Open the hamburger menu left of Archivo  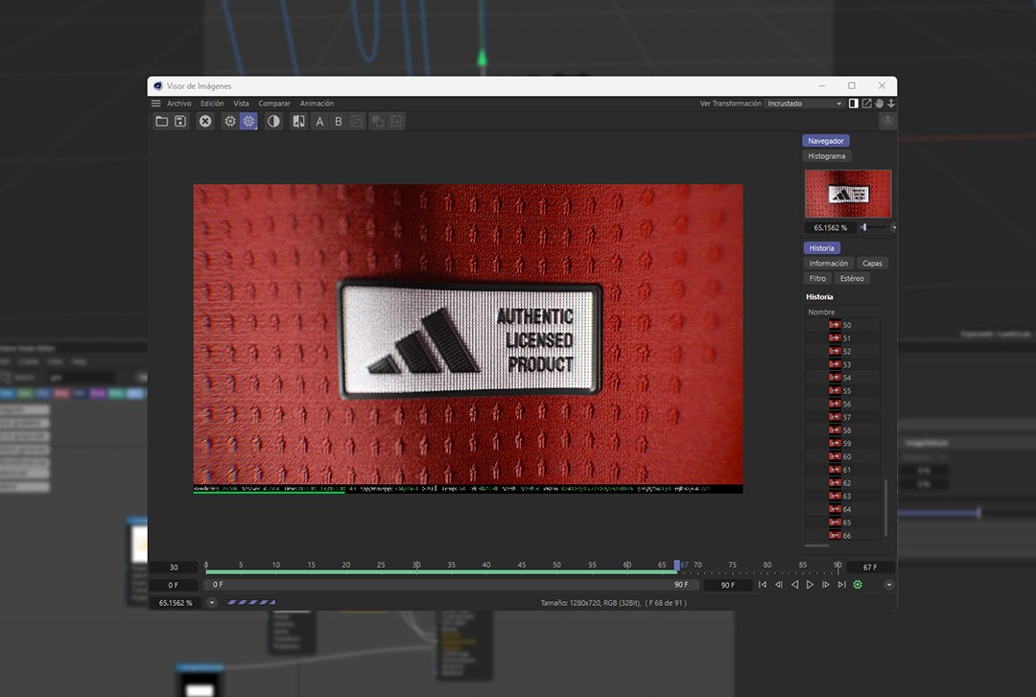156,103
